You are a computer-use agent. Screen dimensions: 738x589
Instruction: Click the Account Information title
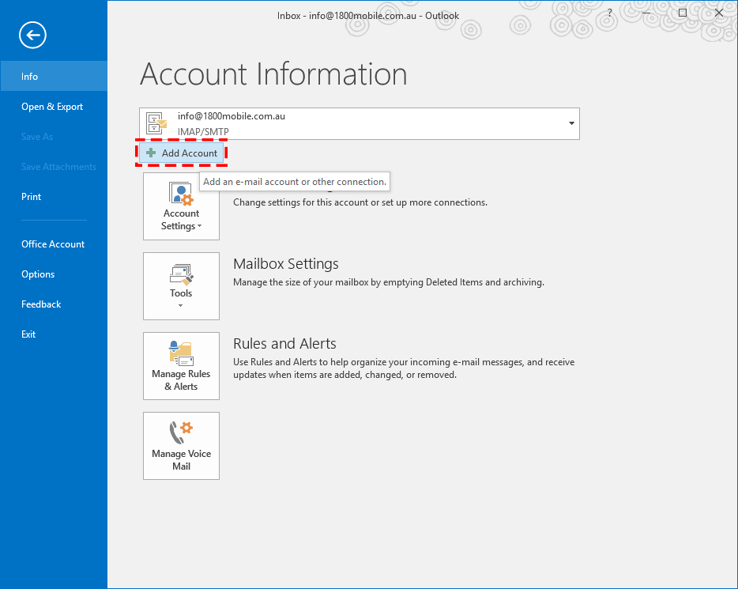pos(273,74)
